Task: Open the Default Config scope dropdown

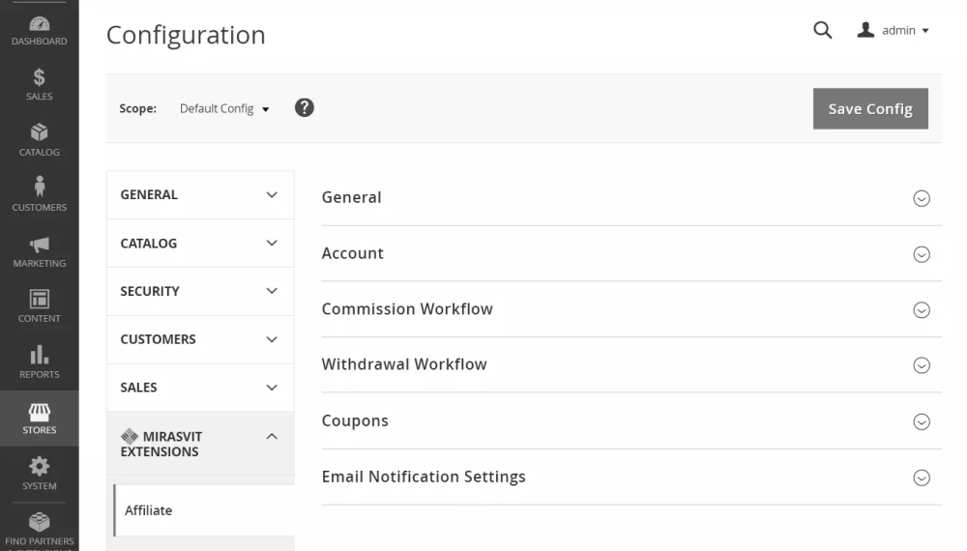Action: tap(224, 109)
